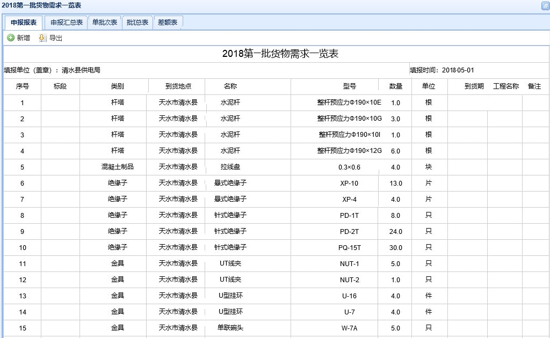This screenshot has width=550, height=338.
Task: Click the 单位 column header
Action: [x=428, y=86]
